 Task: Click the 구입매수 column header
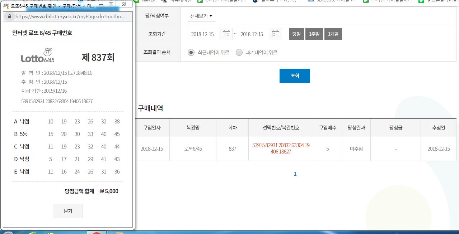click(x=328, y=128)
